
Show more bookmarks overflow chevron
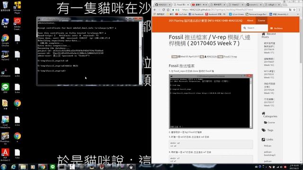click(298, 14)
